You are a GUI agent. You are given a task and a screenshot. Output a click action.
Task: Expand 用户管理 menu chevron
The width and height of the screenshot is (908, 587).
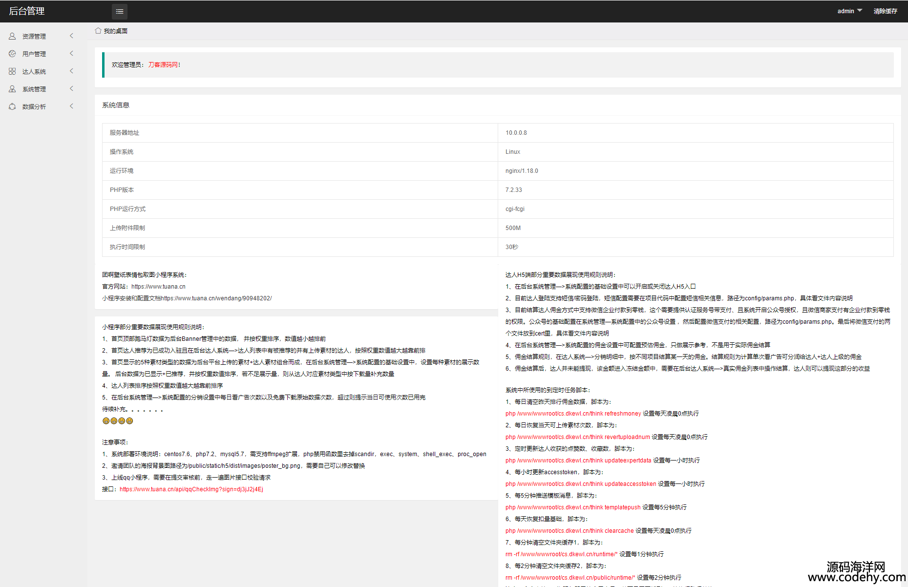(71, 53)
